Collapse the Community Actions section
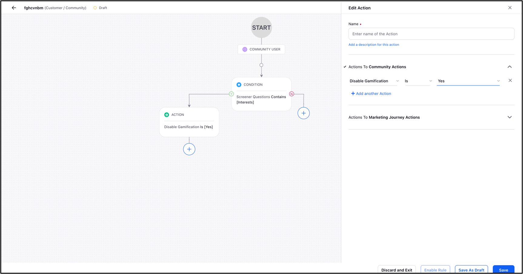Image resolution: width=523 pixels, height=274 pixels. click(x=510, y=67)
